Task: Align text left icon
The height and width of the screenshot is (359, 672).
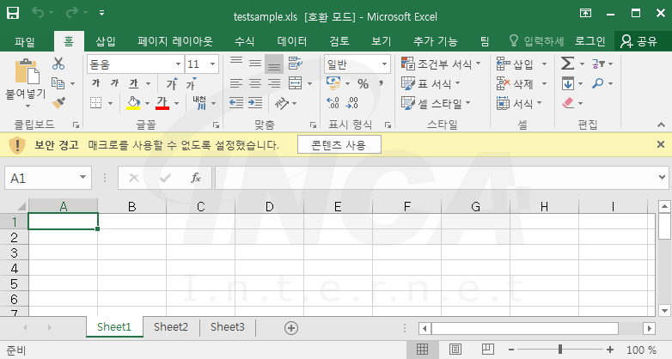Action: coord(236,83)
